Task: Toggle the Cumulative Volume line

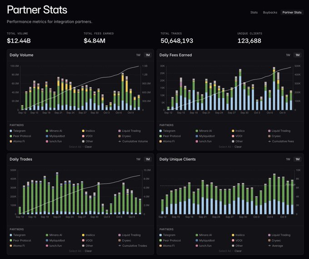Action: click(133, 141)
